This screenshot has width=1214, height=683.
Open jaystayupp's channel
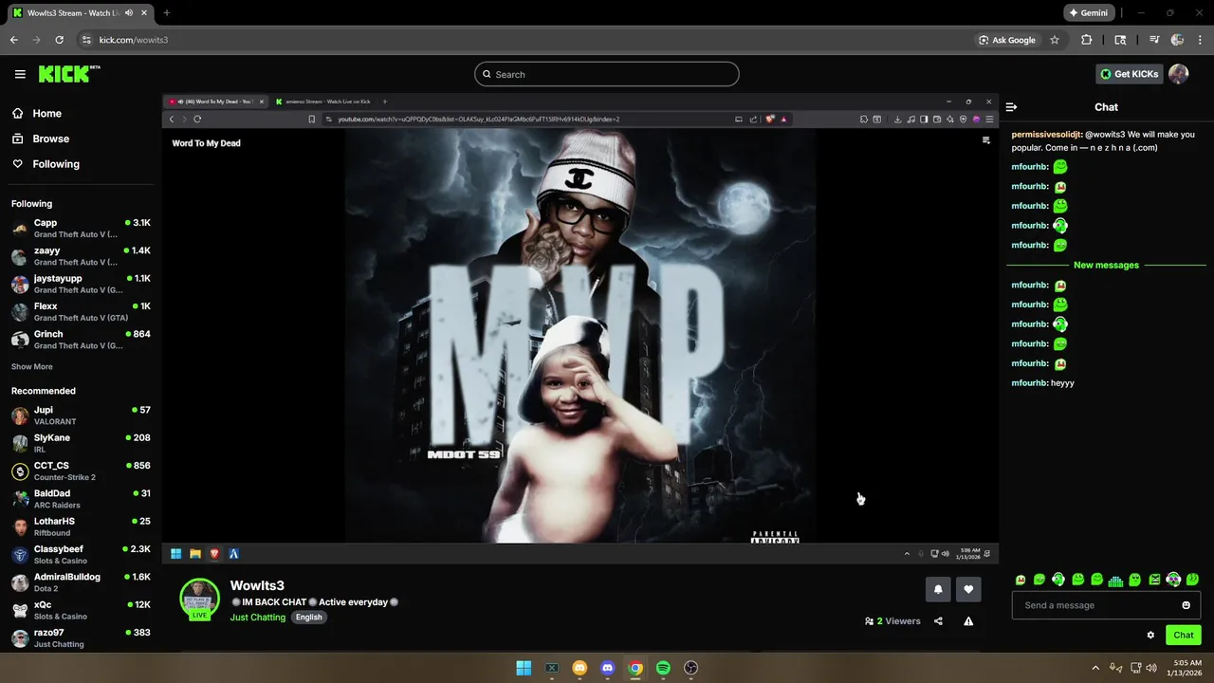pyautogui.click(x=81, y=284)
